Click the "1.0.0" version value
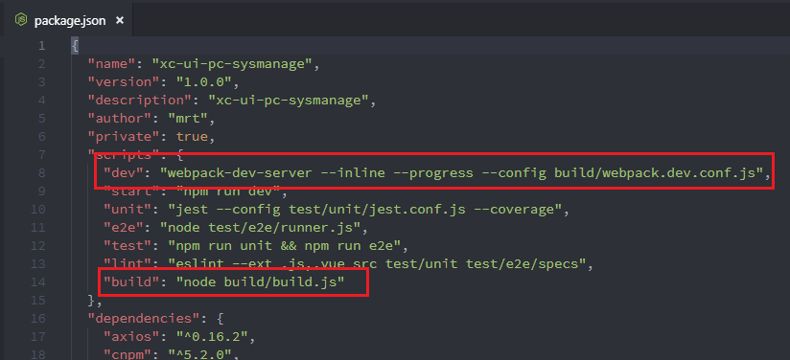Image resolution: width=790 pixels, height=360 pixels. pyautogui.click(x=203, y=82)
